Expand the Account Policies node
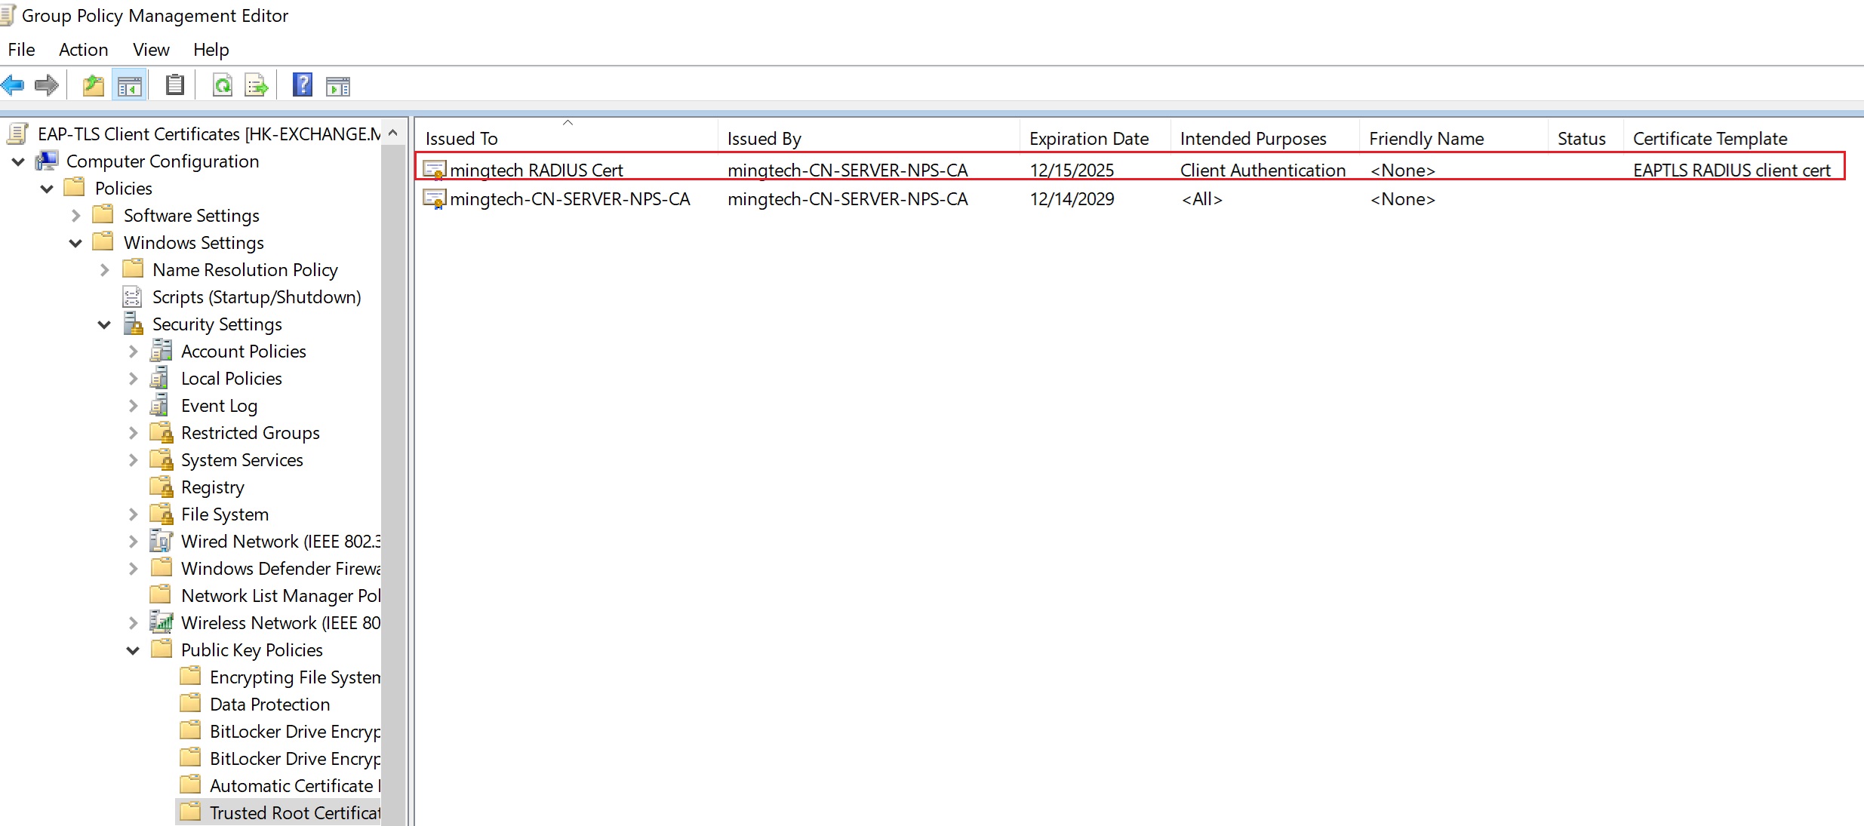The image size is (1864, 826). tap(133, 351)
